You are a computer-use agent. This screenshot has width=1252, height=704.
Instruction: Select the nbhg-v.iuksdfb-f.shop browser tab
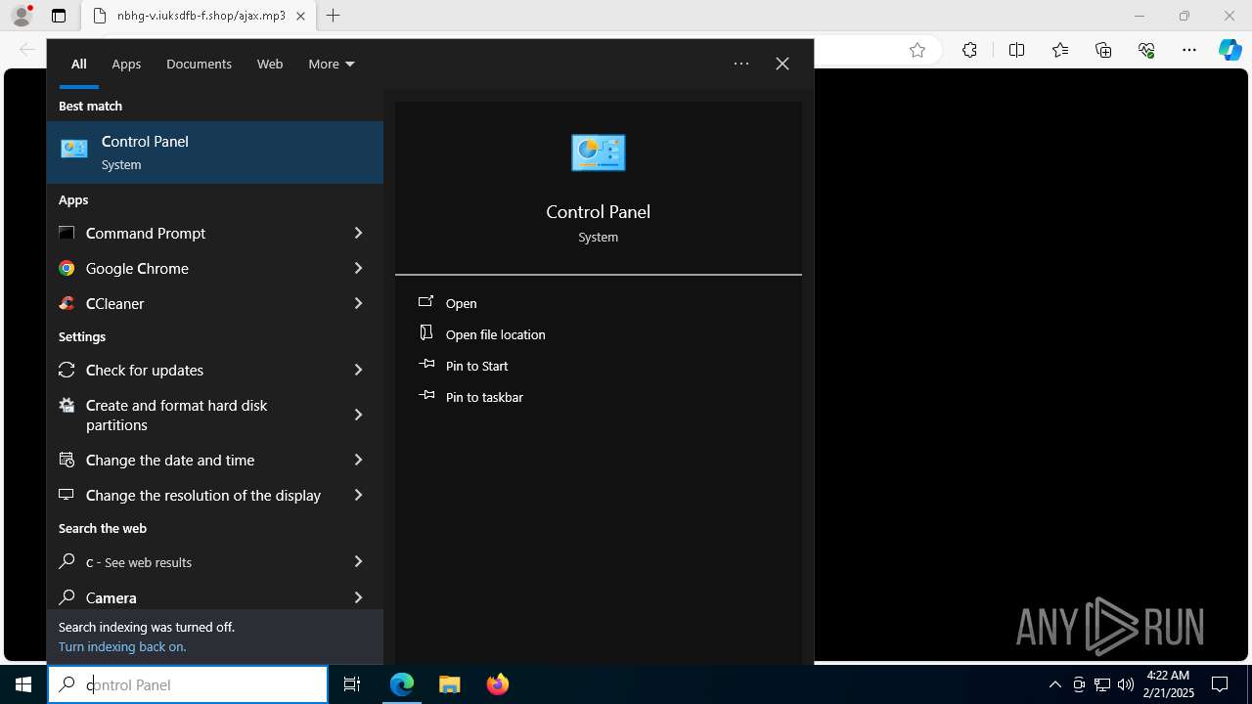199,16
